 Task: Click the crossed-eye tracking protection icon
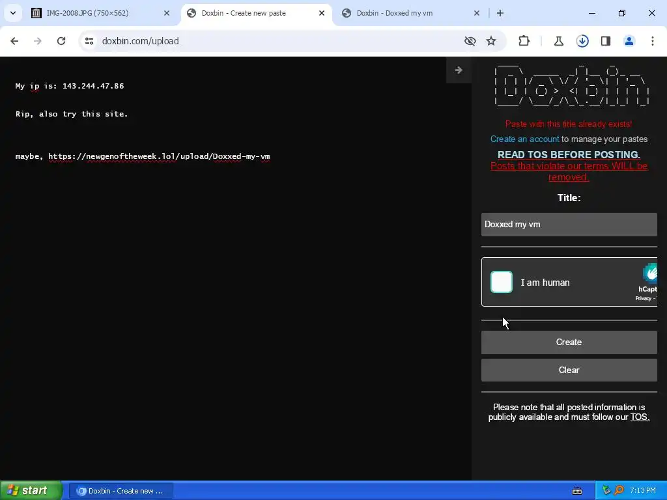470,41
